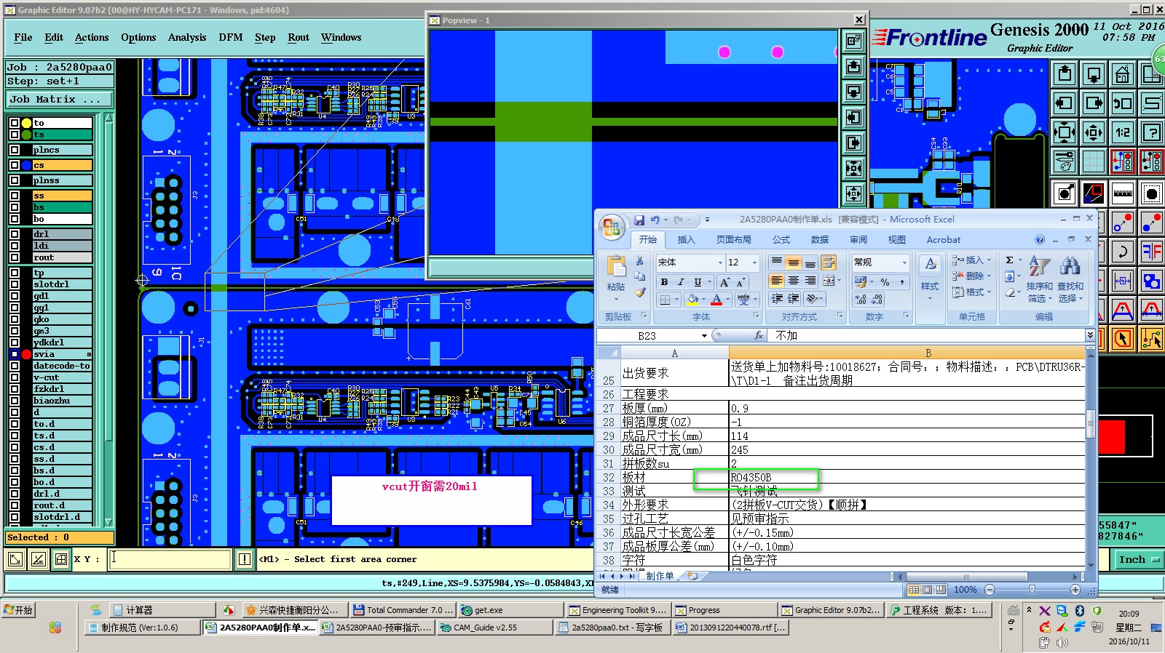The height and width of the screenshot is (653, 1165).
Task: Toggle checkbox for layer 'drl'
Action: point(14,234)
